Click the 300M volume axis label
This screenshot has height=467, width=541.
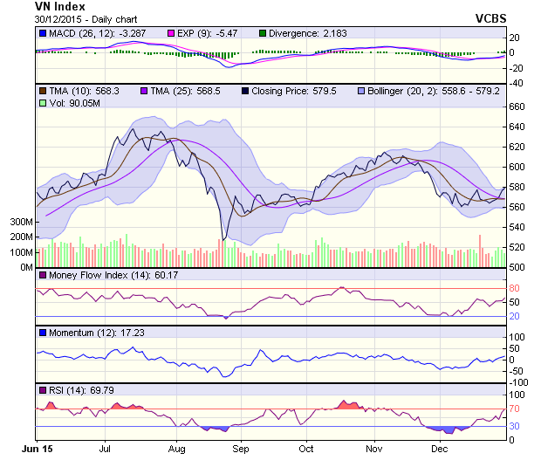pyautogui.click(x=21, y=222)
